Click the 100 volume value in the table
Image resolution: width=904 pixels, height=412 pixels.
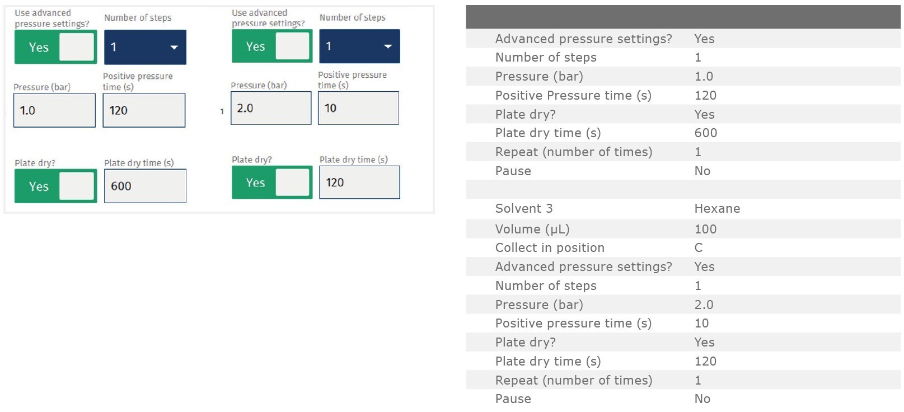(x=705, y=229)
